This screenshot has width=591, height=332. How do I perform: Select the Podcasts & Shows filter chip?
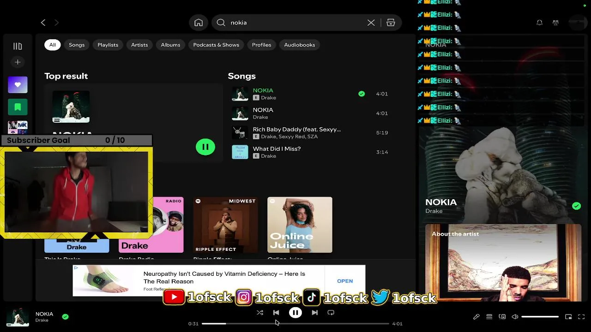pos(216,45)
